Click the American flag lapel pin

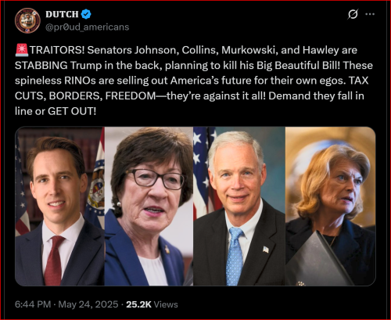[266, 250]
